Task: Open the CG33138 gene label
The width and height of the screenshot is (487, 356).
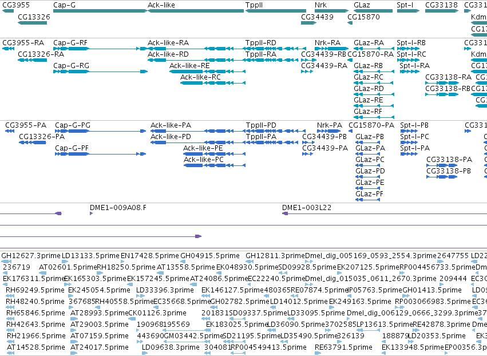Action: pos(441,5)
